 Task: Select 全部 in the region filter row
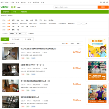(9, 20)
